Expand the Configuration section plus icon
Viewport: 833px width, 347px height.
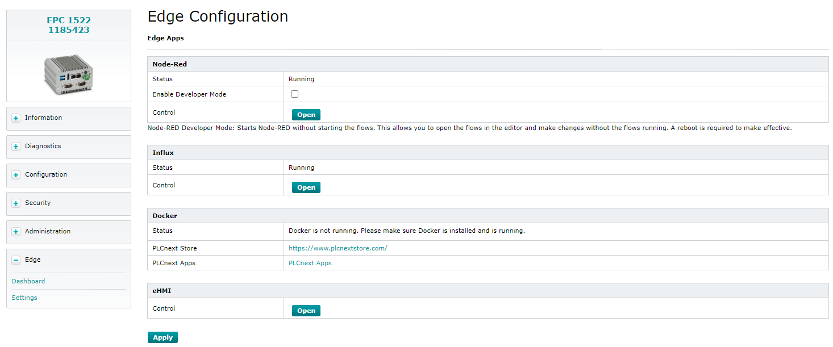[16, 175]
